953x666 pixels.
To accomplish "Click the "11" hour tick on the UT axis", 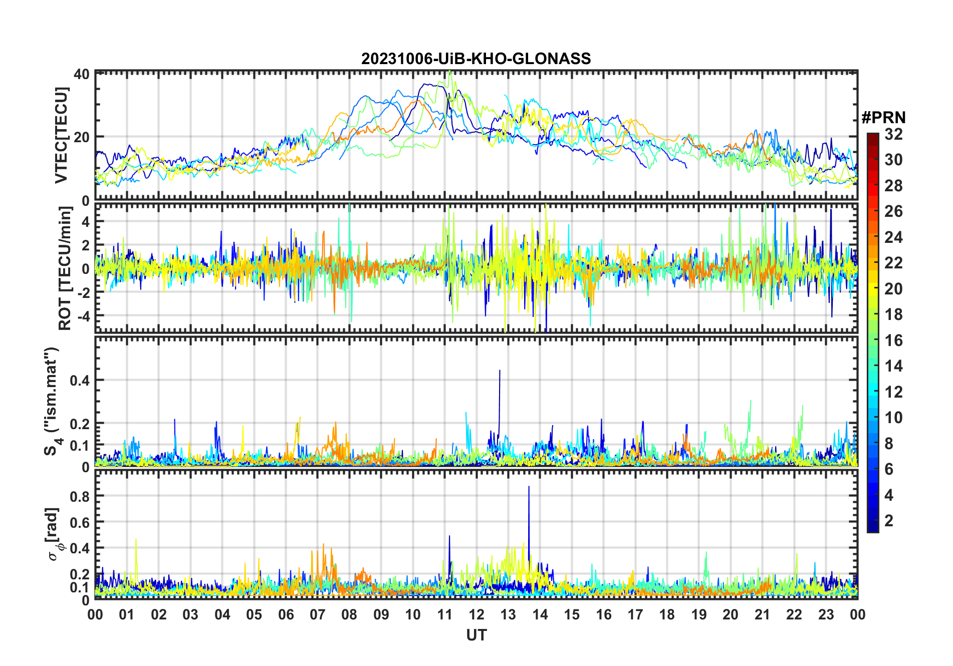I will tap(444, 614).
